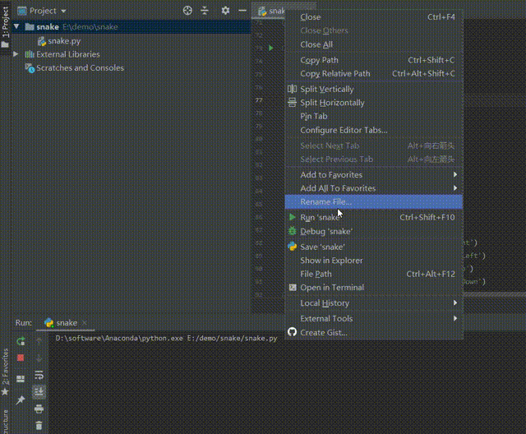The width and height of the screenshot is (526, 434).
Task: Select File Path menu item
Action: click(x=374, y=274)
